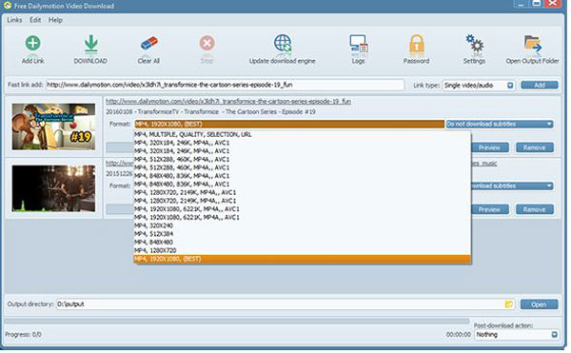Expand the Link type dropdown
Viewport: 571px width, 353px height.
tap(510, 86)
